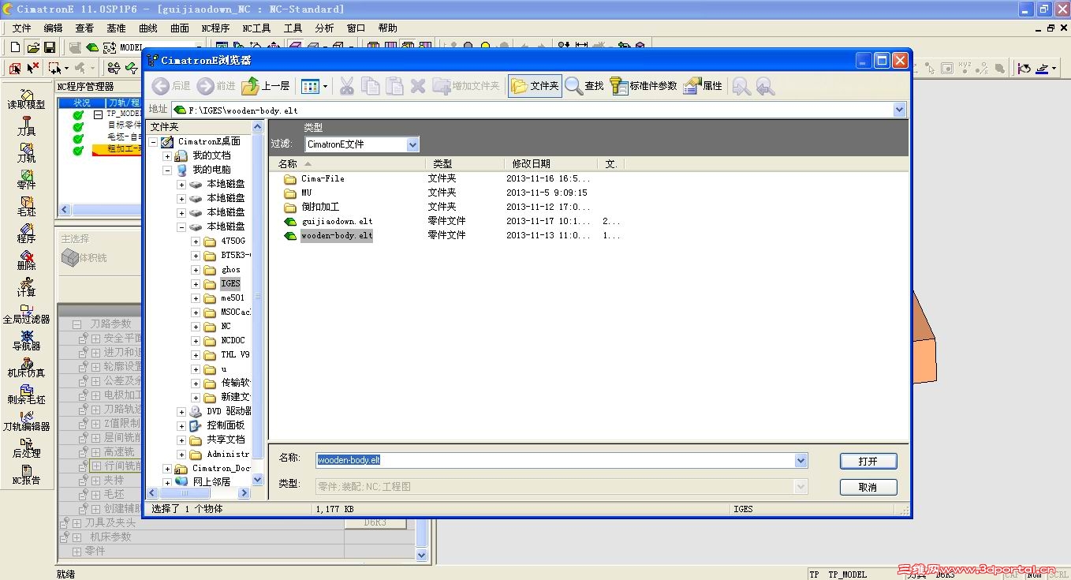1071x580 pixels.
Task: Select the THL V9 folder in the tree
Action: pyautogui.click(x=234, y=355)
